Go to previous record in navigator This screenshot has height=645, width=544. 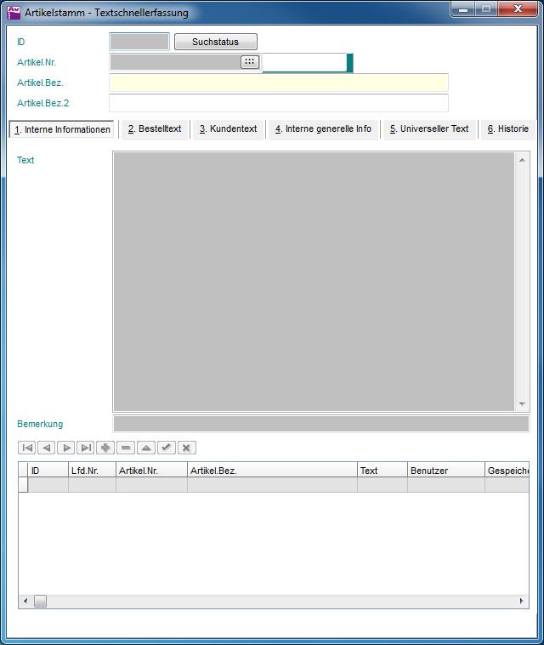coord(47,448)
